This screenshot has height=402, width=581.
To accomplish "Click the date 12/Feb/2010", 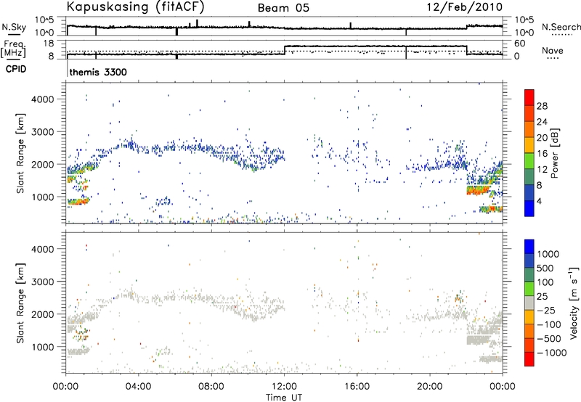I will tap(465, 7).
